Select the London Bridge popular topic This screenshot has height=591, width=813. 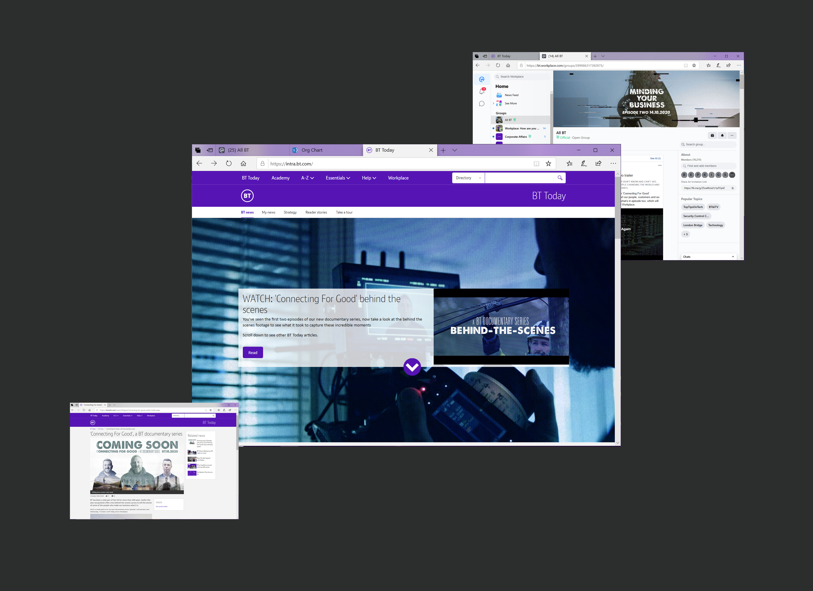tap(693, 225)
